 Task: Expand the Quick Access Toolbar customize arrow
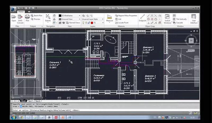36,8
